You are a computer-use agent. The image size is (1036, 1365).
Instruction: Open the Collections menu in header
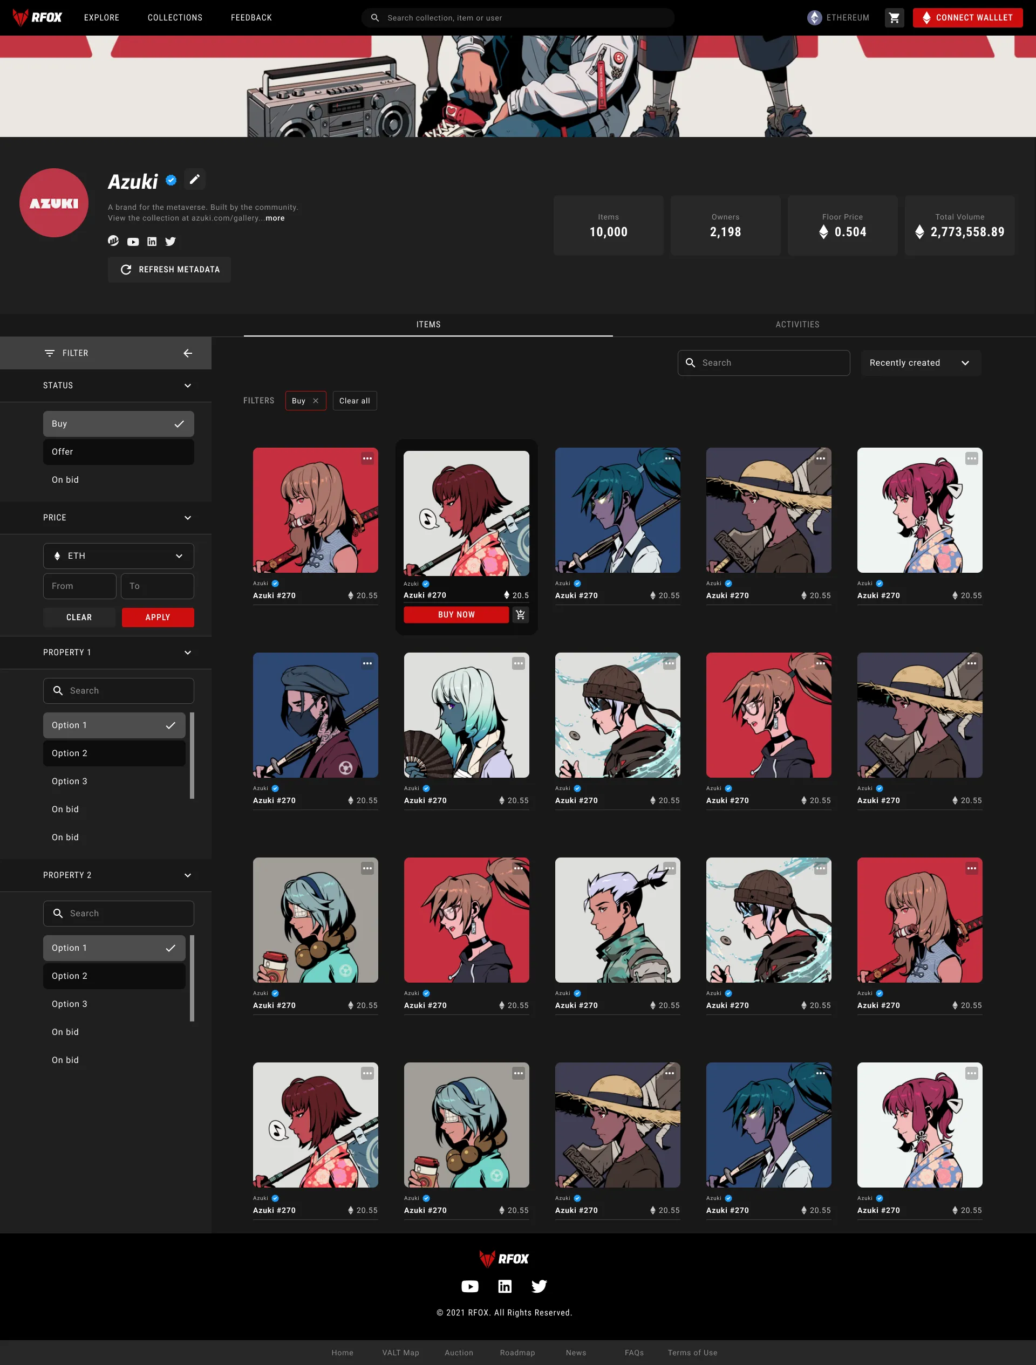[175, 18]
